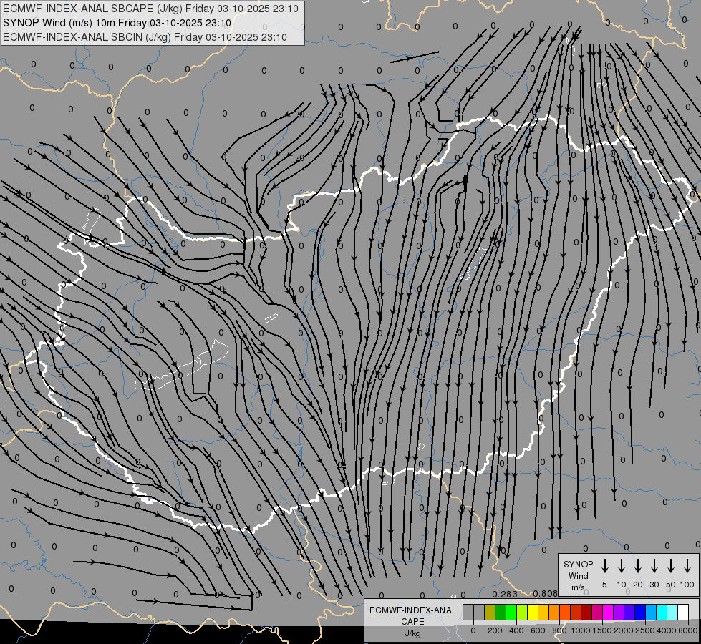Screen dimensions: 701x644
Task: Click the SBCAPE title line
Action: (150, 9)
